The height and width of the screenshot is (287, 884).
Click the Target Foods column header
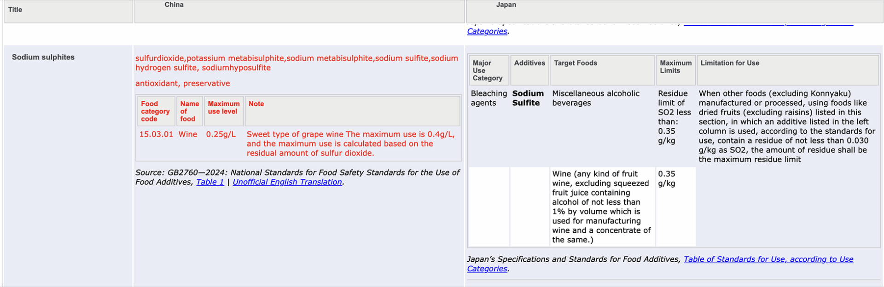click(x=602, y=70)
